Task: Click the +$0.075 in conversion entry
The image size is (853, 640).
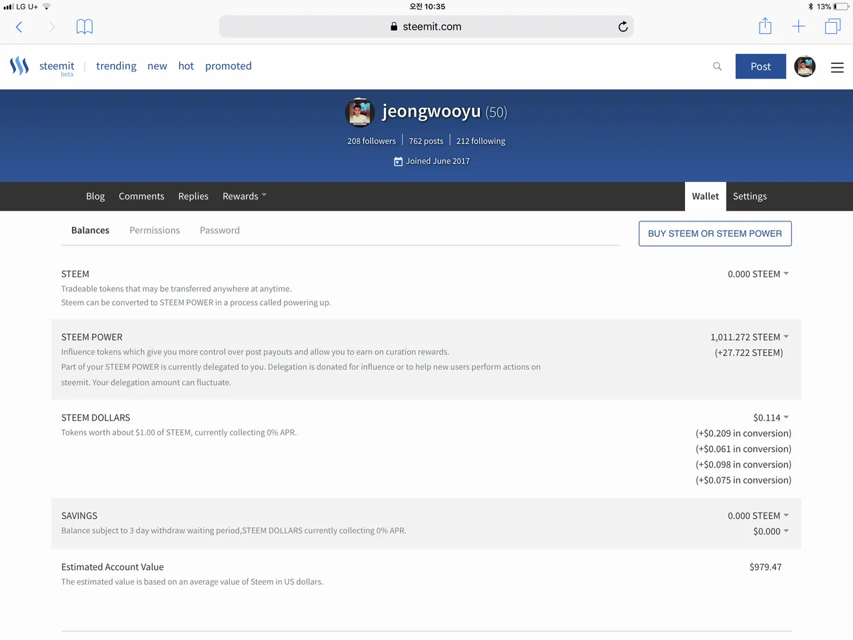Action: 744,480
